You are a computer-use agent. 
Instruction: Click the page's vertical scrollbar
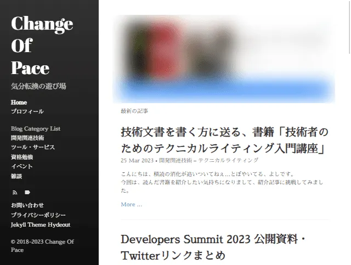pyautogui.click(x=348, y=132)
